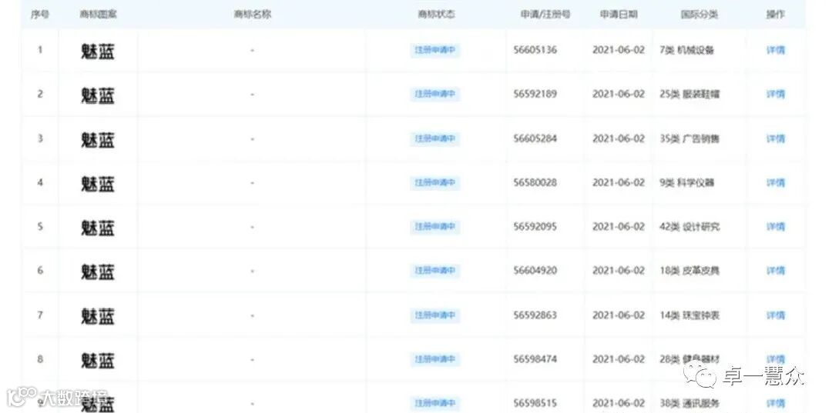The image size is (832, 413).
Task: Click 注册申请中 status tag in row 2
Action: (435, 95)
